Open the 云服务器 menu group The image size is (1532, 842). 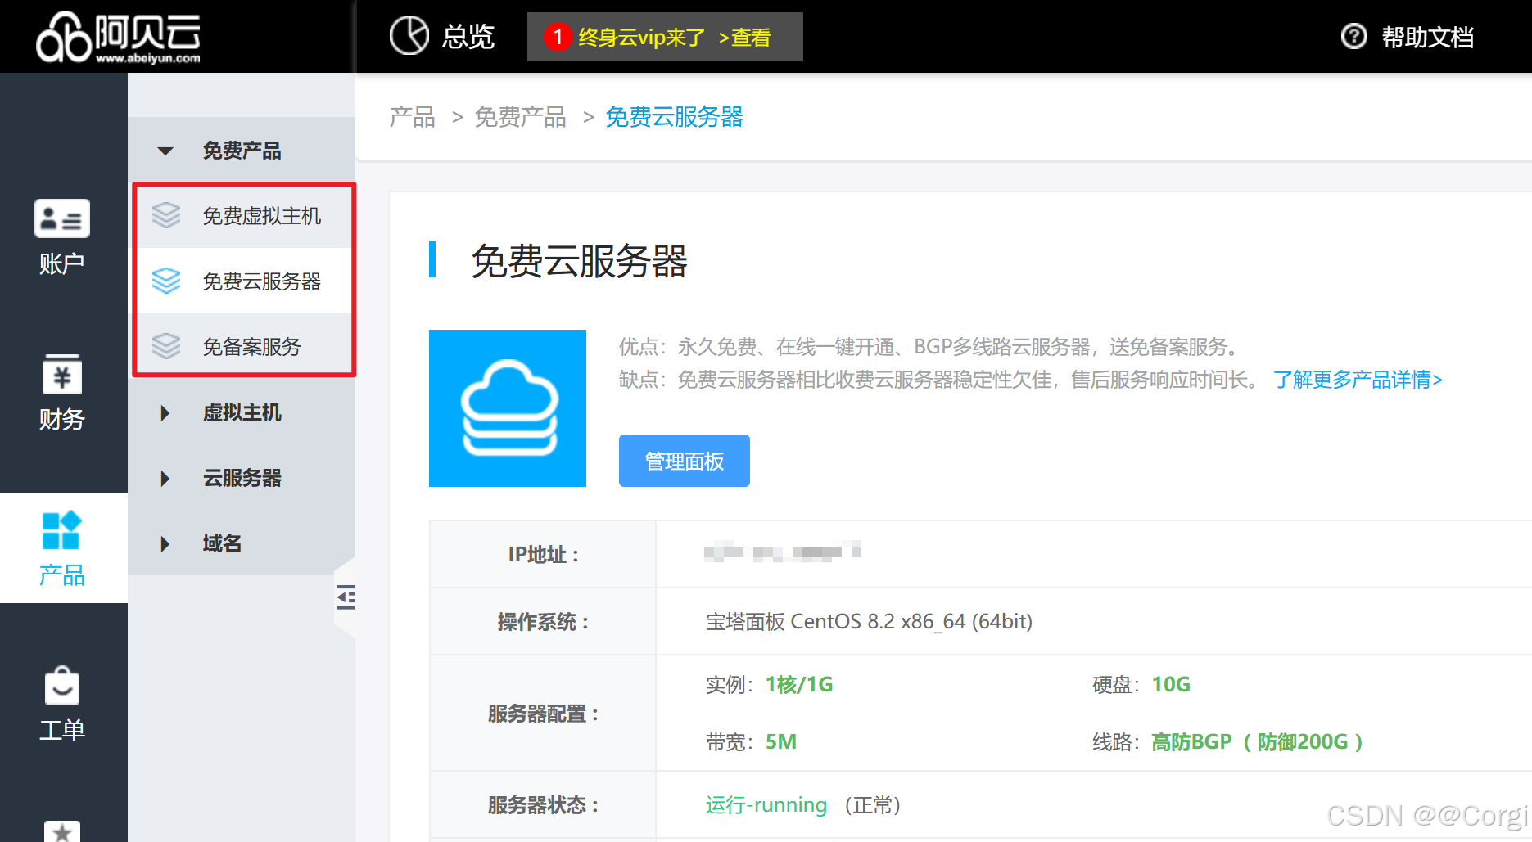pos(242,478)
